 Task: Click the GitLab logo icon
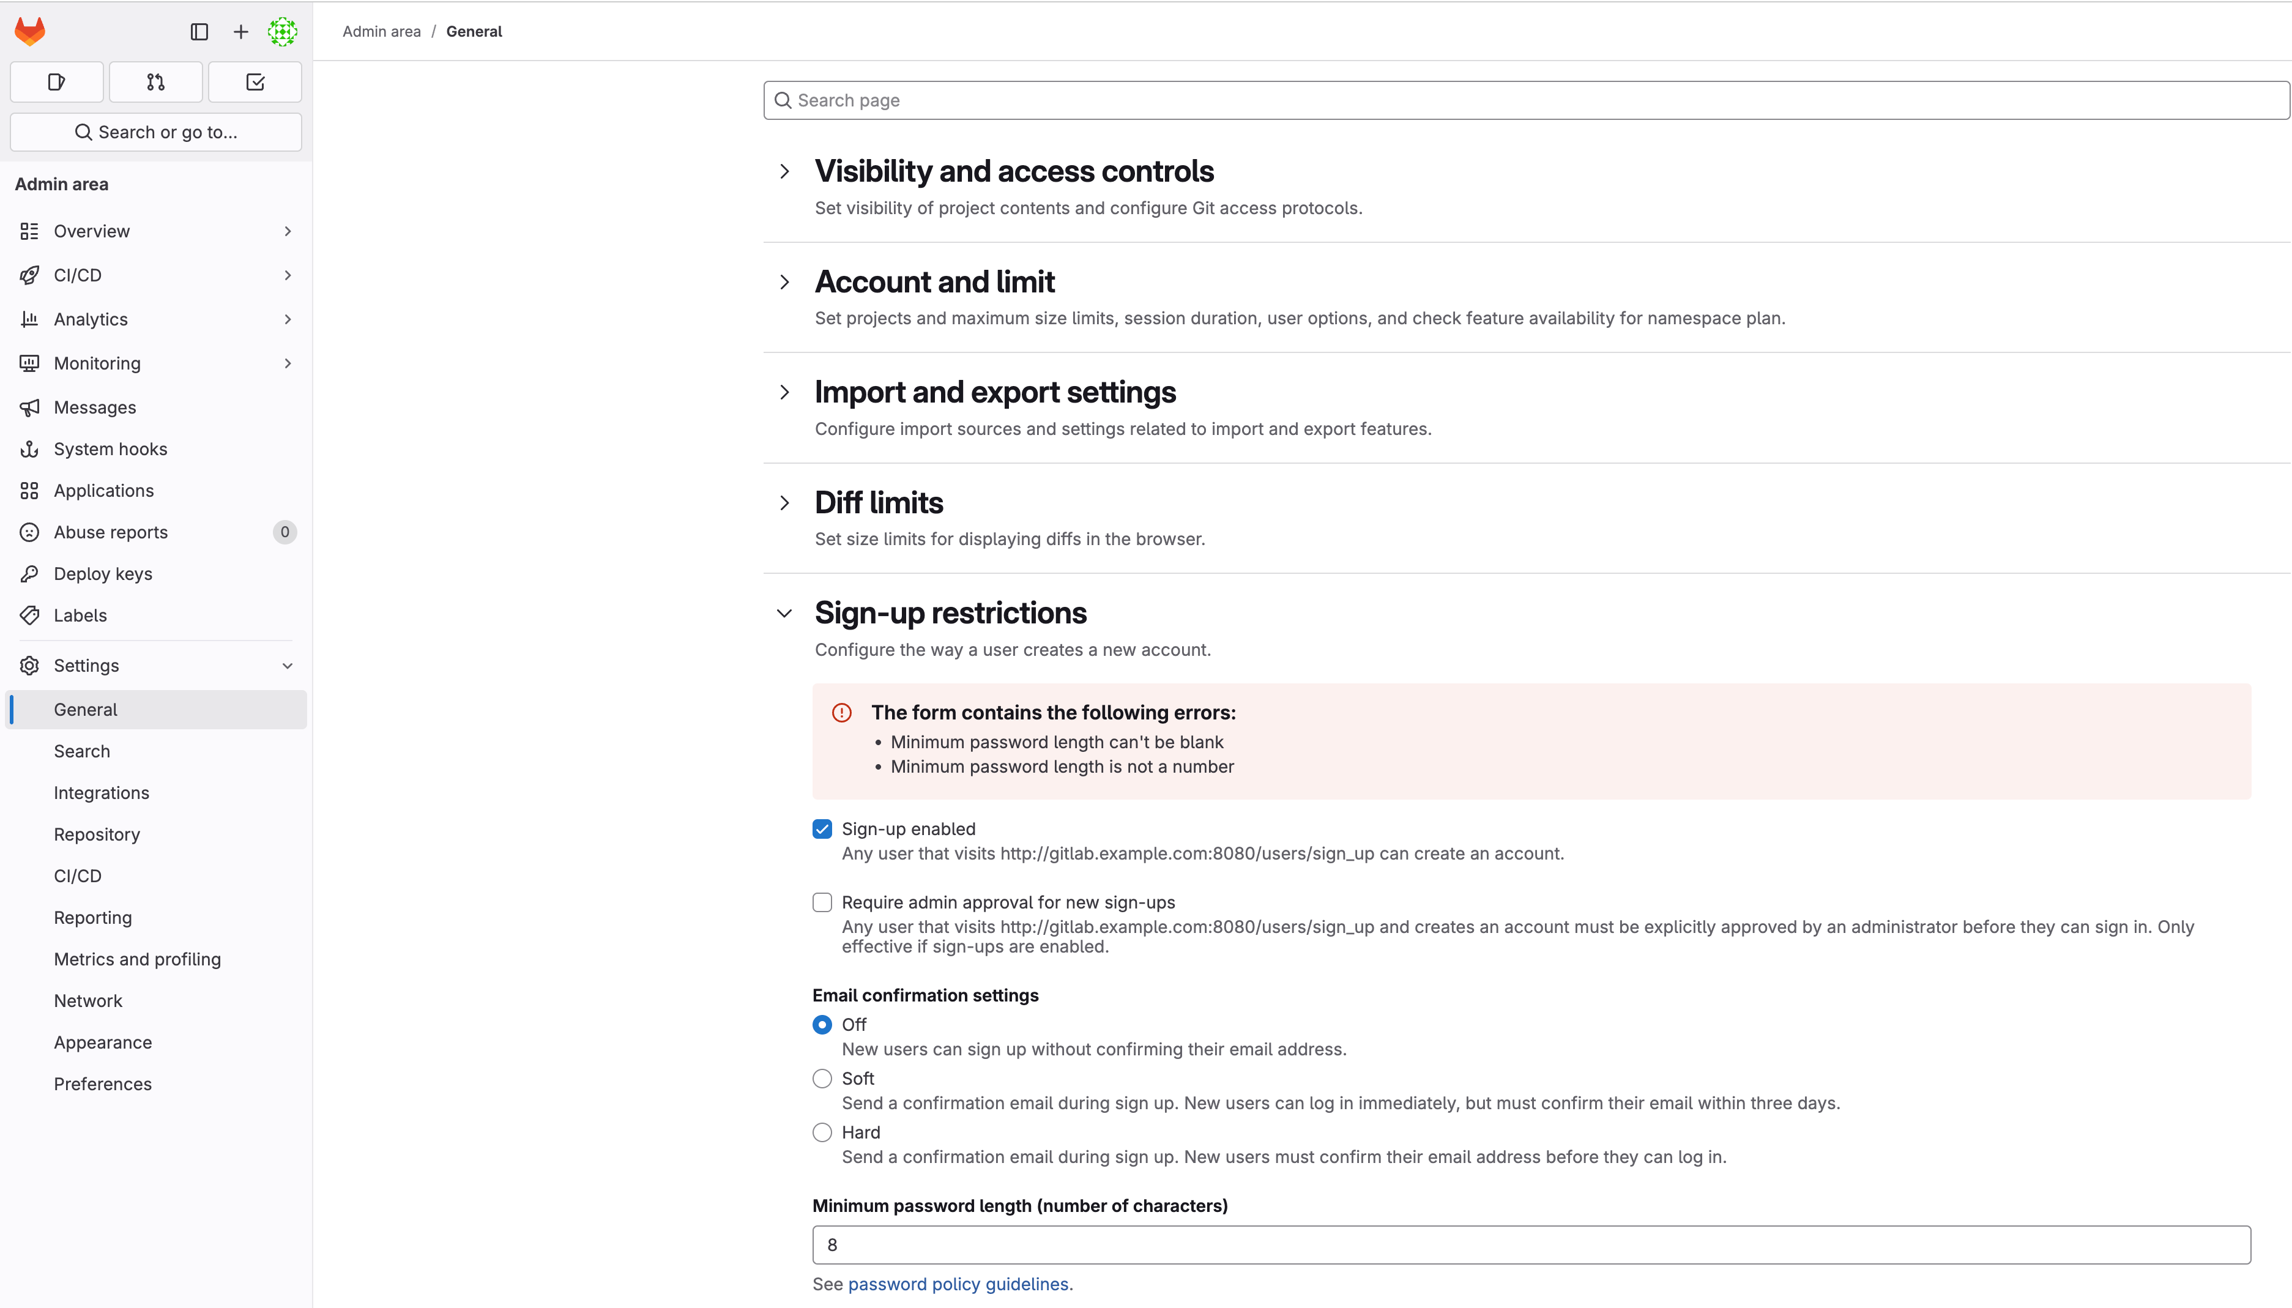coord(29,31)
